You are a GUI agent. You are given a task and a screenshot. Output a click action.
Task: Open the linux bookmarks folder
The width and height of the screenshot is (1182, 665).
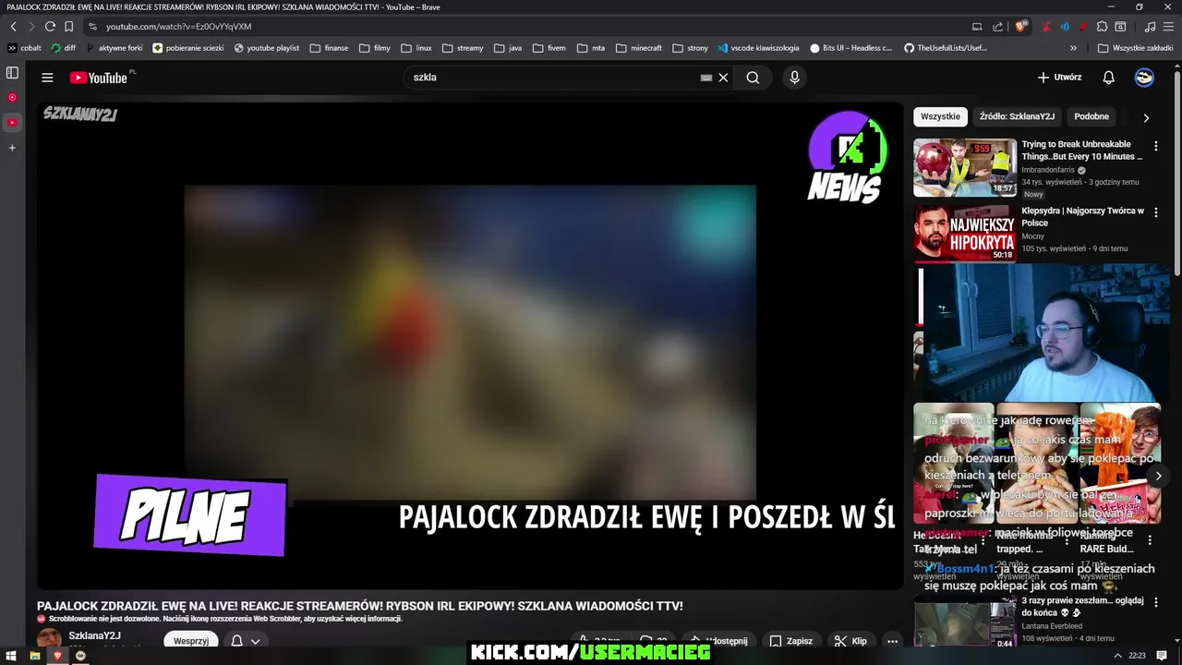coord(416,48)
